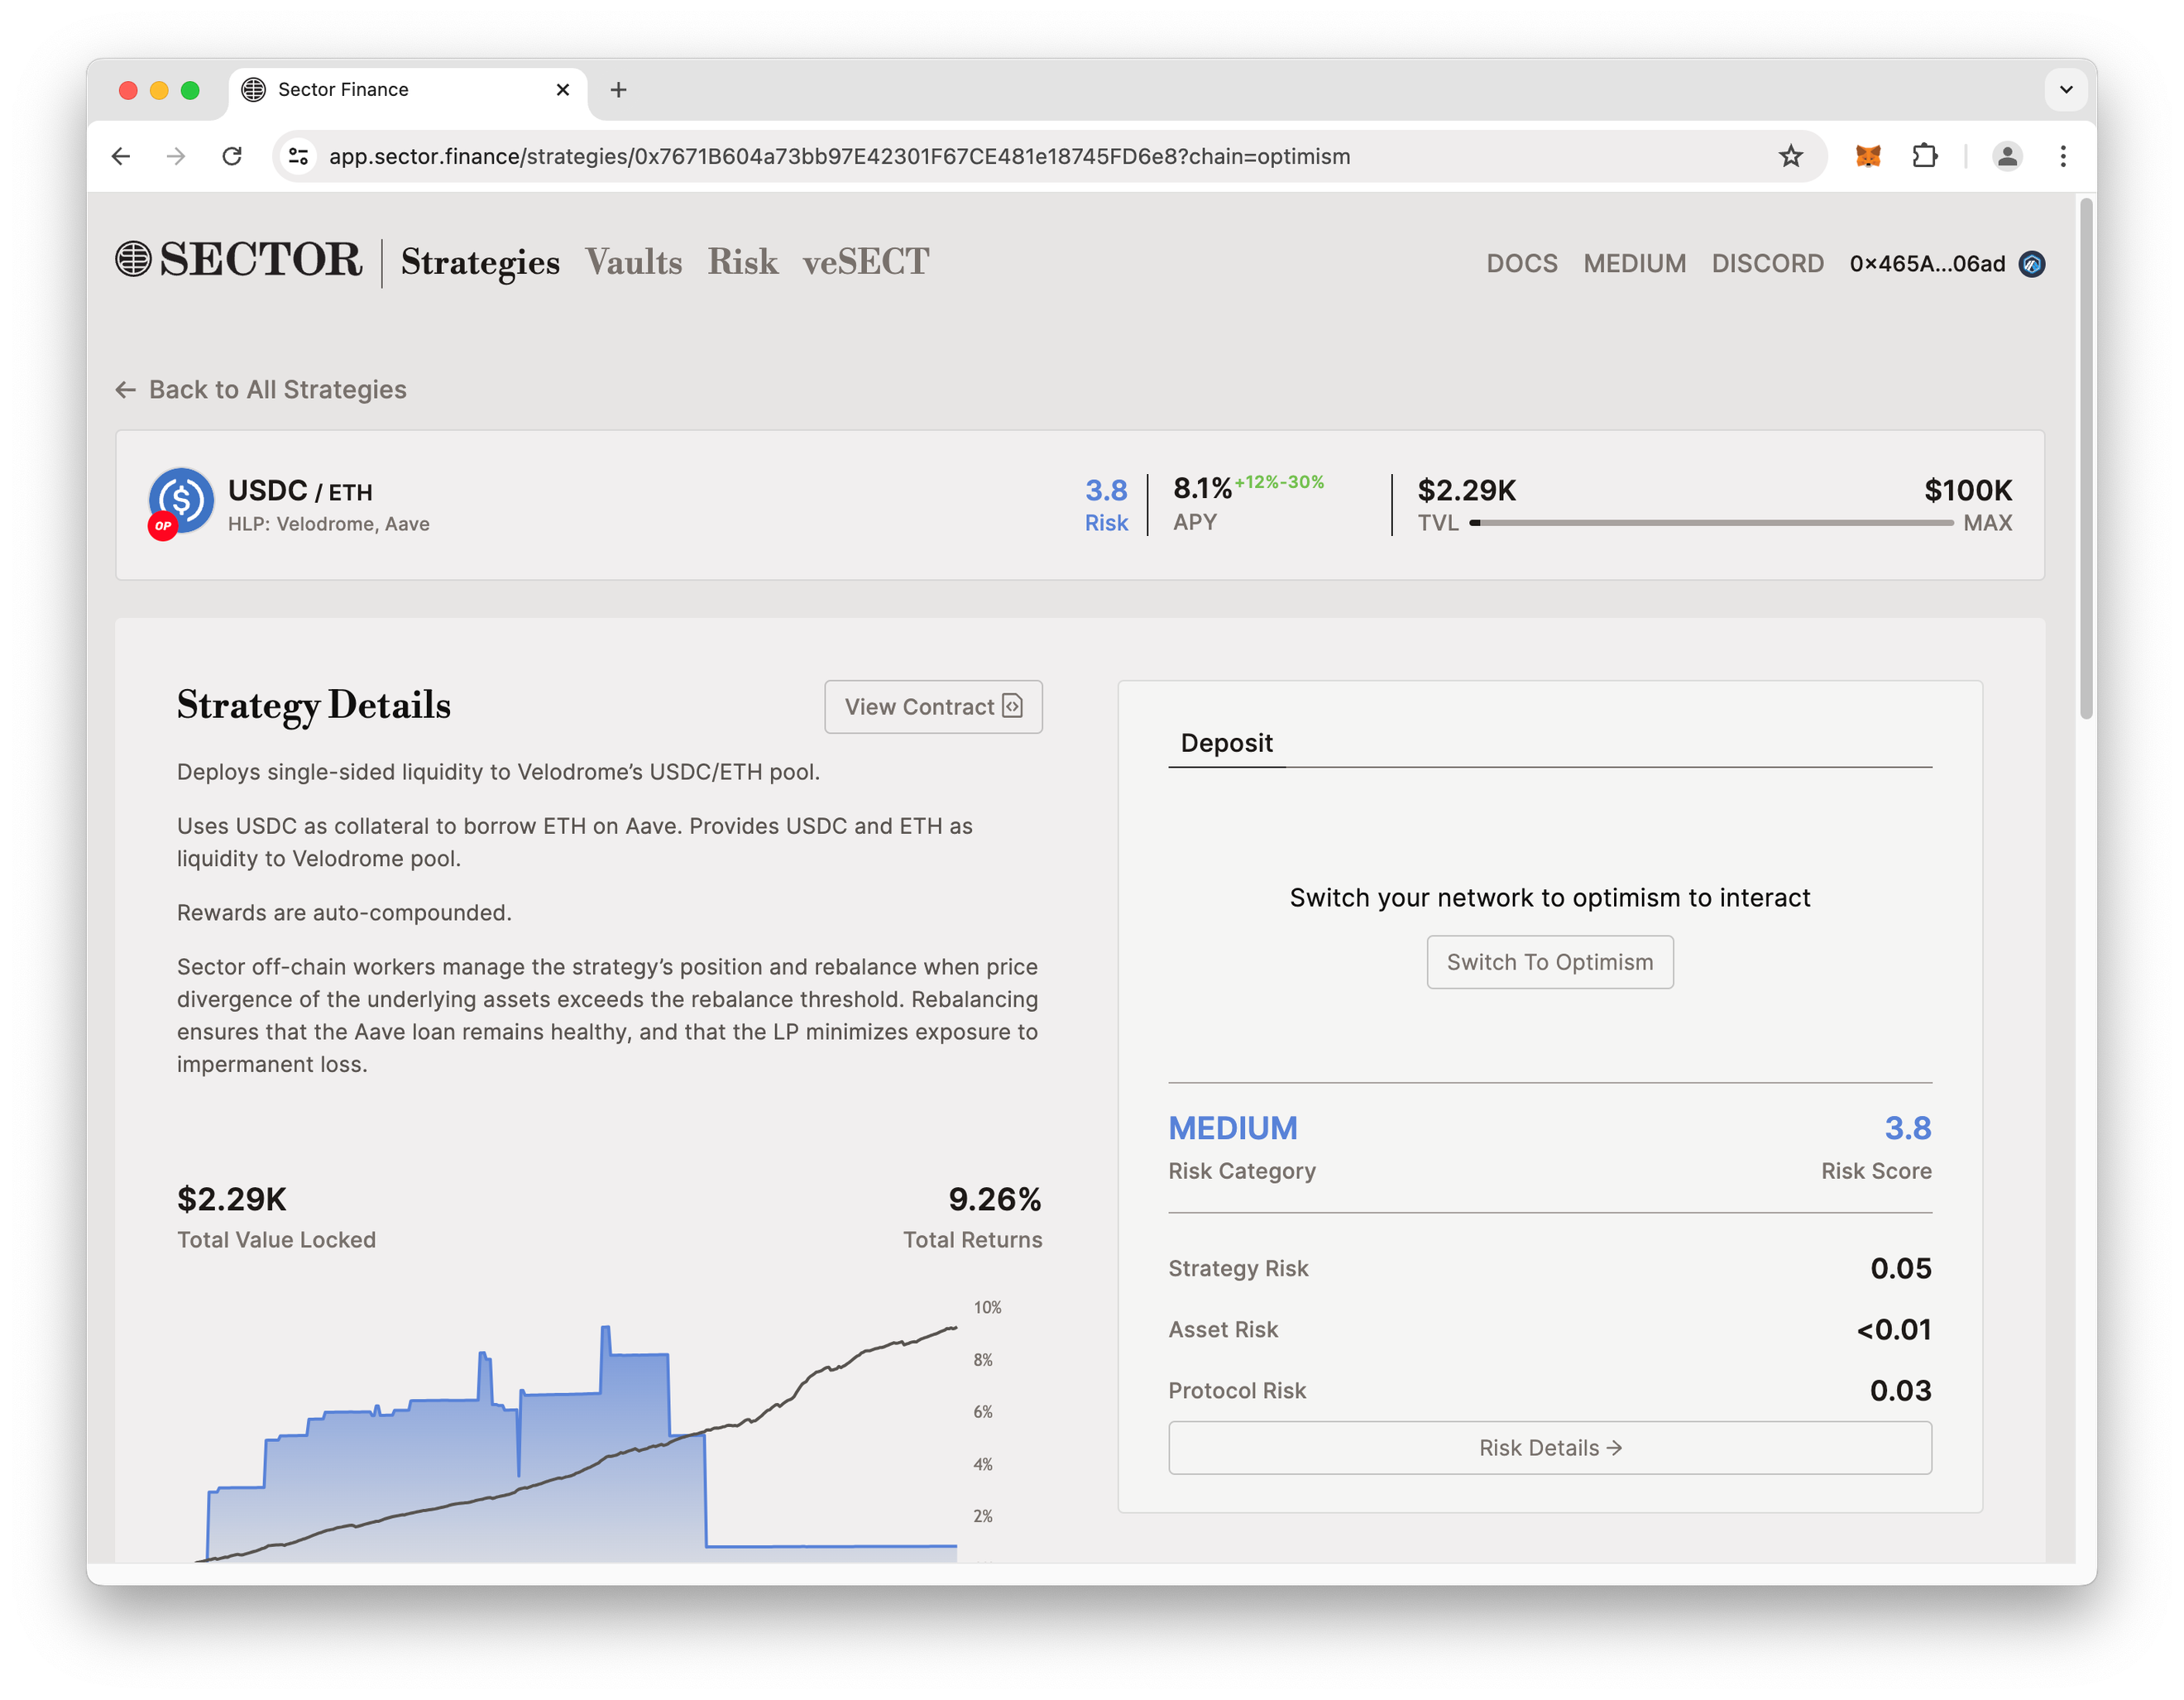2184x1700 pixels.
Task: Open the 0x465A...06ad wallet menu
Action: pos(1926,264)
